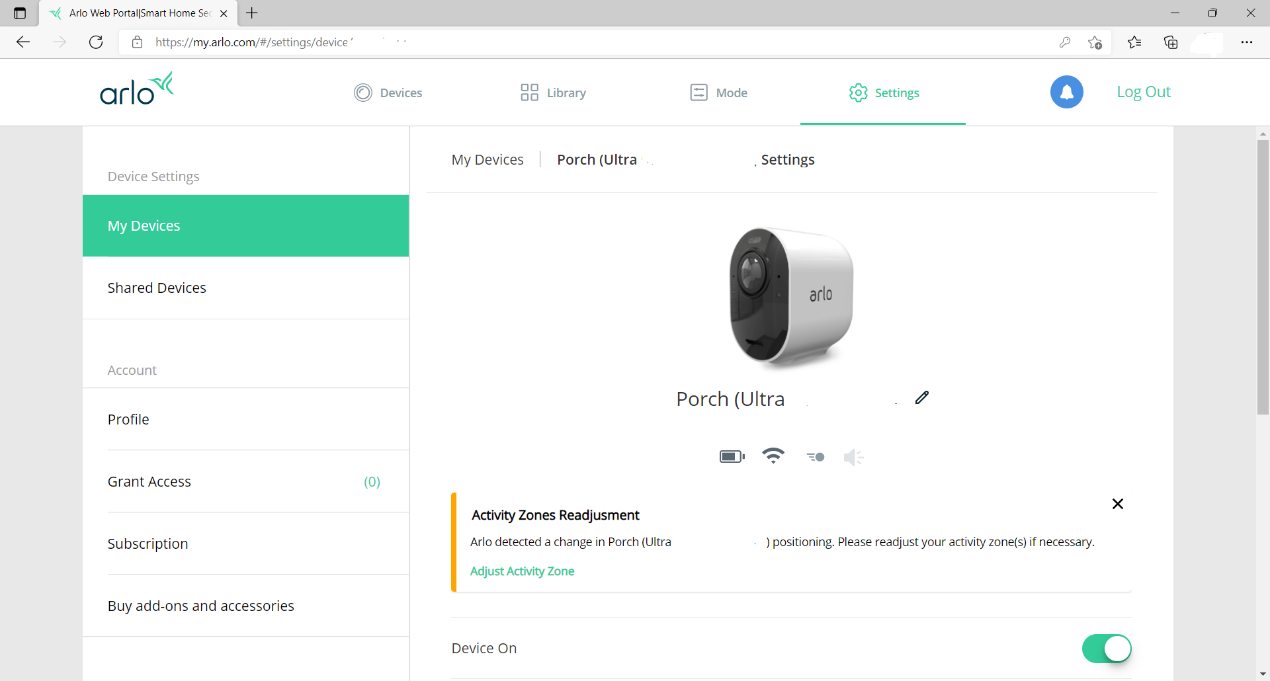1270x681 pixels.
Task: Switch to the Library tab
Action: [554, 93]
